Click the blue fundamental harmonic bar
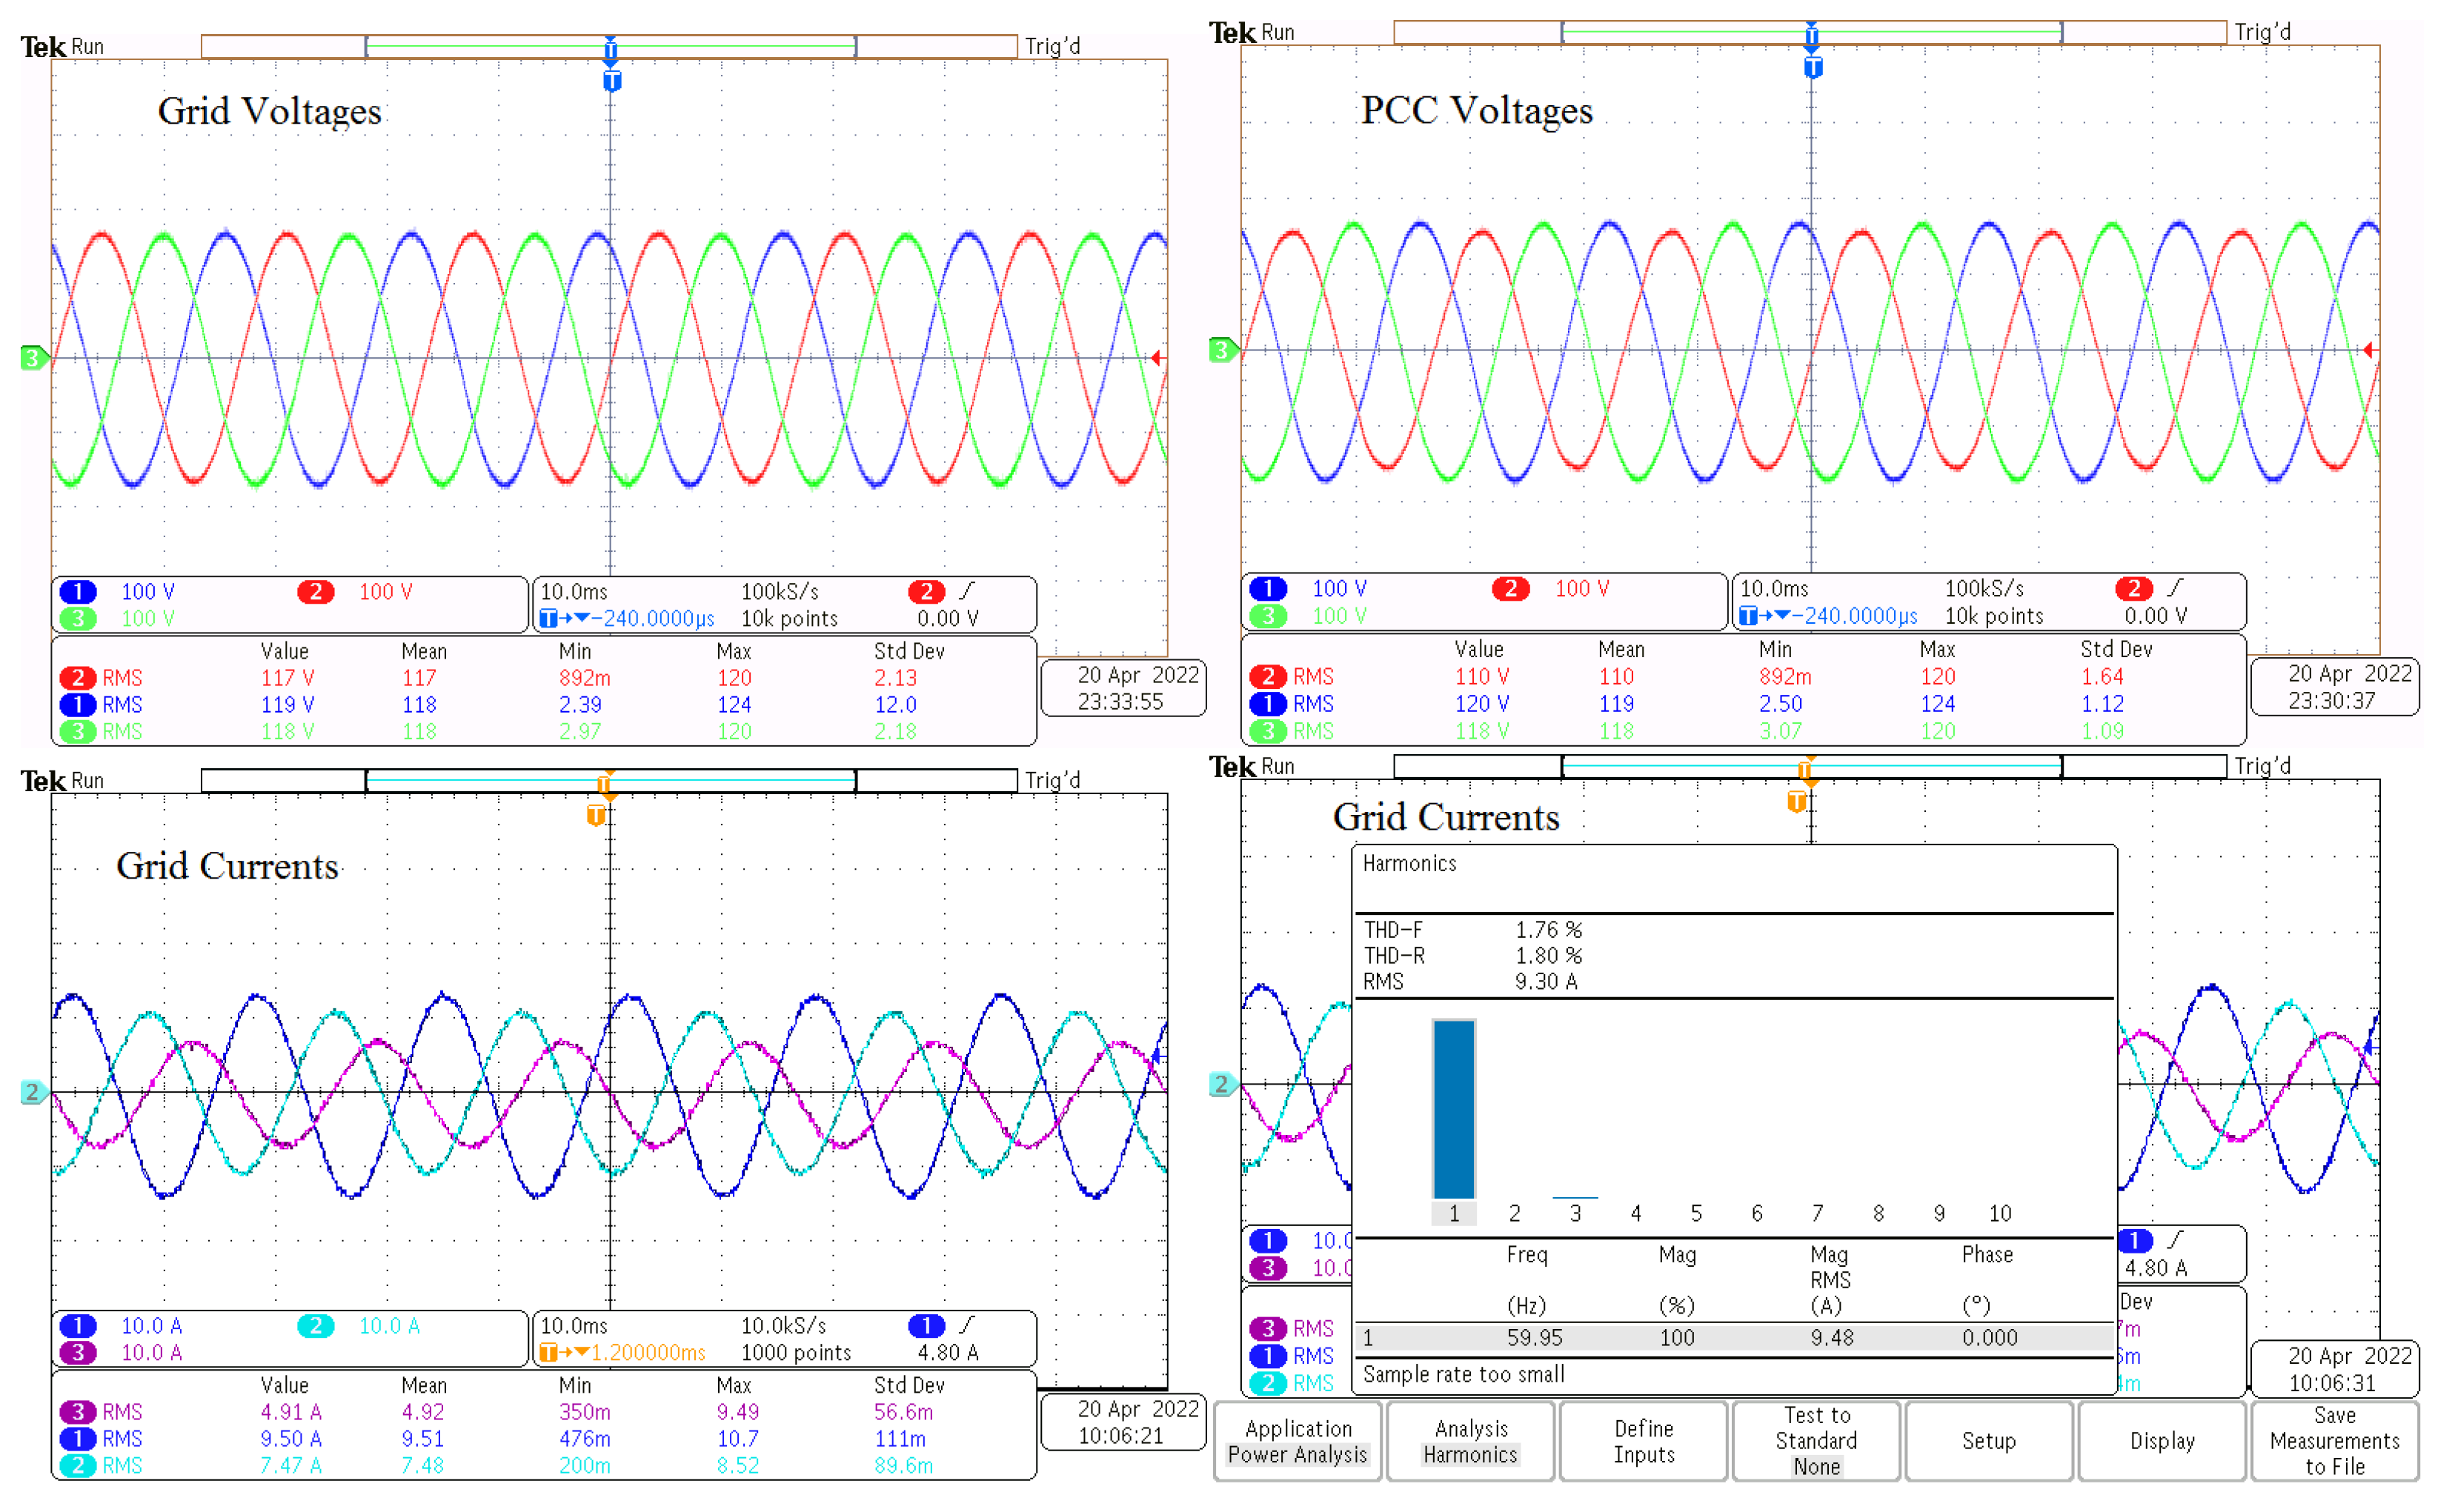 tap(1453, 1108)
